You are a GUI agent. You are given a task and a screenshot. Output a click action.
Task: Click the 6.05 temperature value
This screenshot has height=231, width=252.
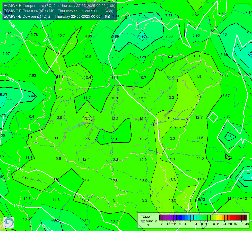[x=142, y=16]
